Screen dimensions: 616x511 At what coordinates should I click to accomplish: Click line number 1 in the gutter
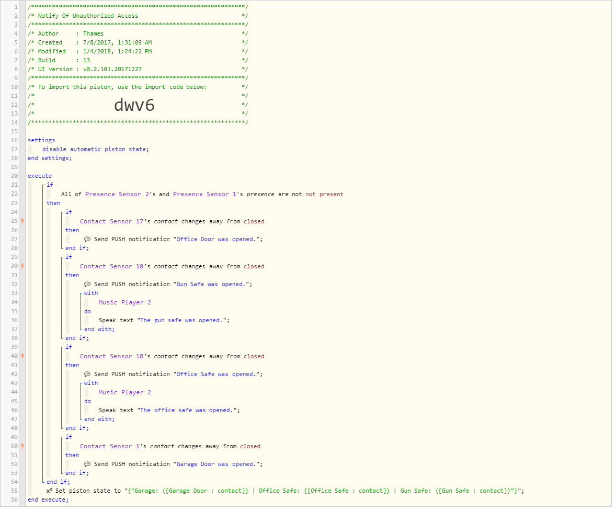pos(16,7)
